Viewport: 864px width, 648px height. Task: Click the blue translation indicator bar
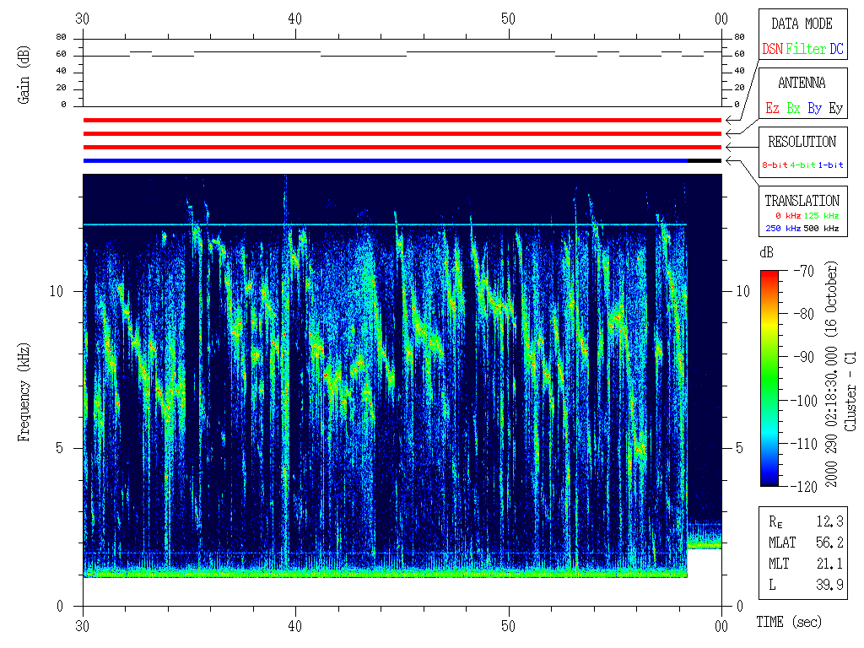385,160
